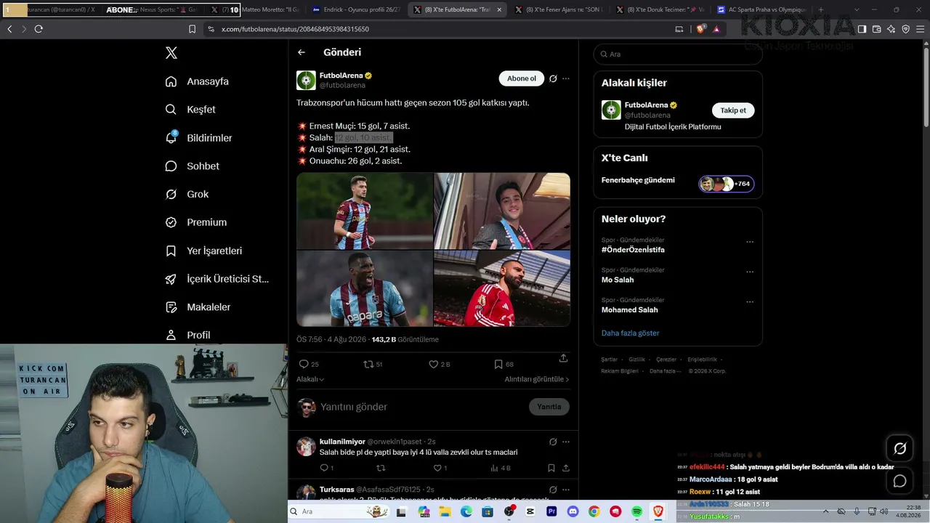Reload the page with browser refresh icon

coord(39,29)
